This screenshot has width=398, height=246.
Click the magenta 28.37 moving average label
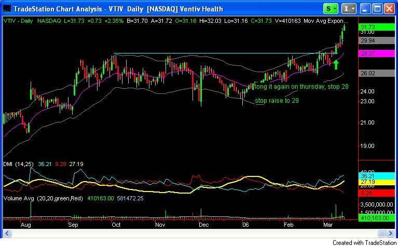[376, 53]
